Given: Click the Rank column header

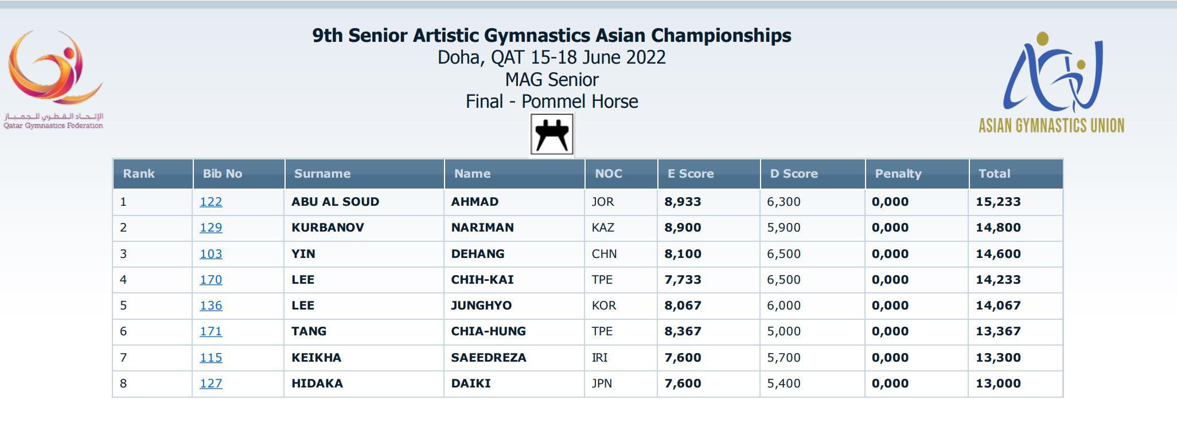Looking at the screenshot, I should pyautogui.click(x=139, y=174).
